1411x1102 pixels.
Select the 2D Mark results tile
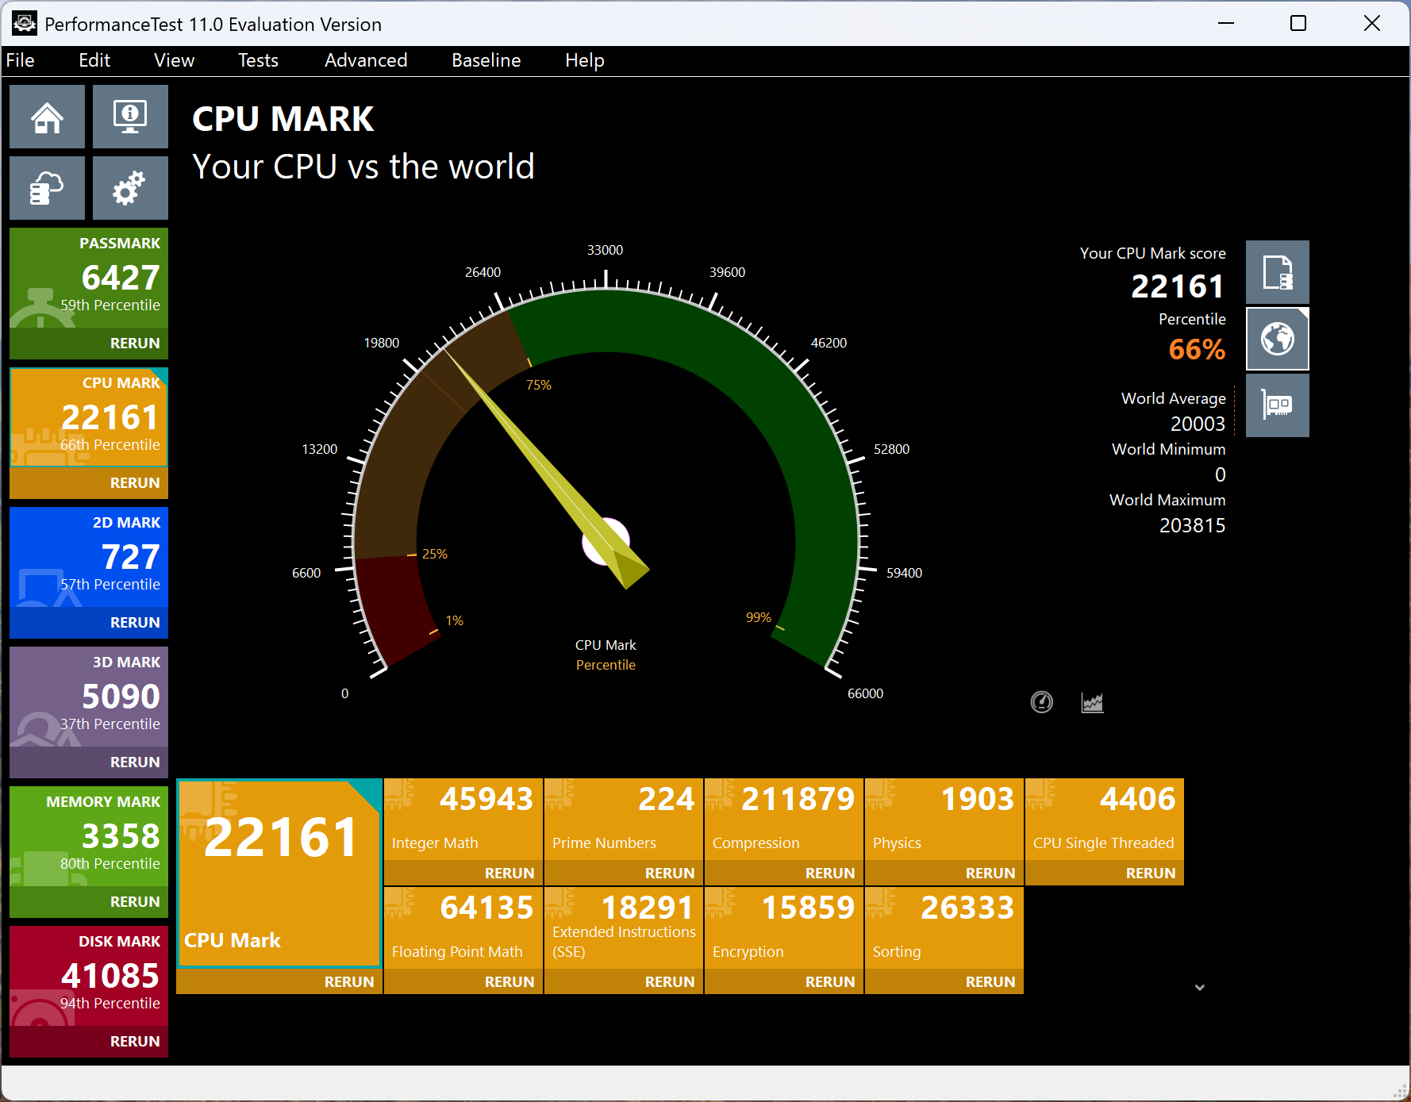coord(88,555)
